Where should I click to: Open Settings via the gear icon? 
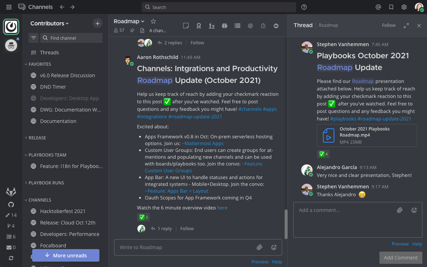(x=404, y=7)
